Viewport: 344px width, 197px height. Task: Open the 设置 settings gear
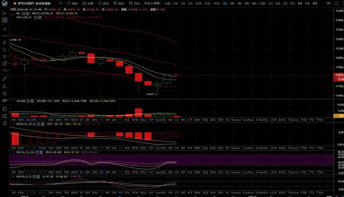click(x=88, y=3)
